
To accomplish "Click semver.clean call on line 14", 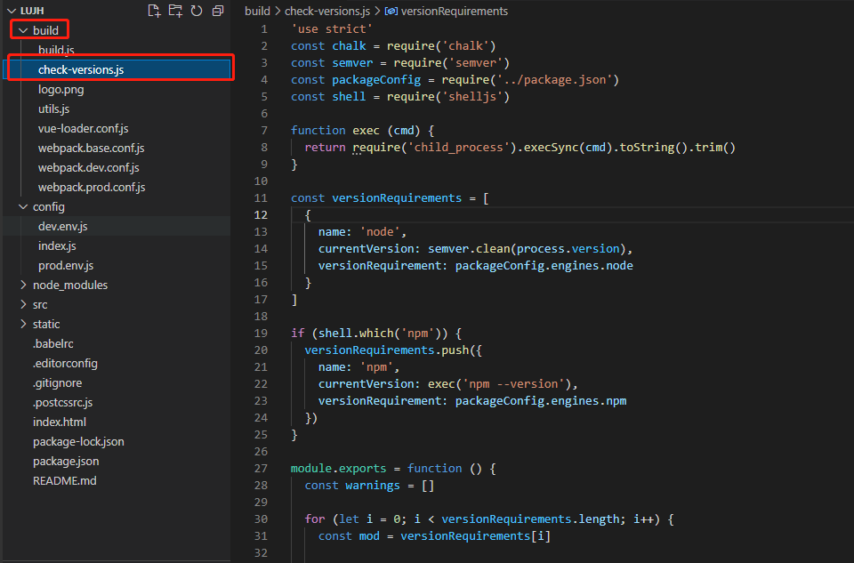I will [x=469, y=249].
